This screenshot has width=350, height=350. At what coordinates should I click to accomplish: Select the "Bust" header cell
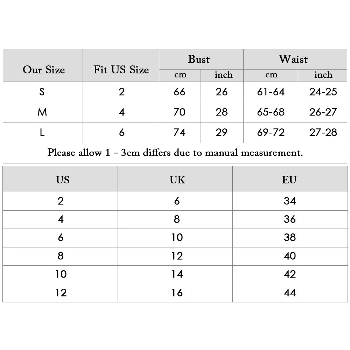(x=199, y=59)
